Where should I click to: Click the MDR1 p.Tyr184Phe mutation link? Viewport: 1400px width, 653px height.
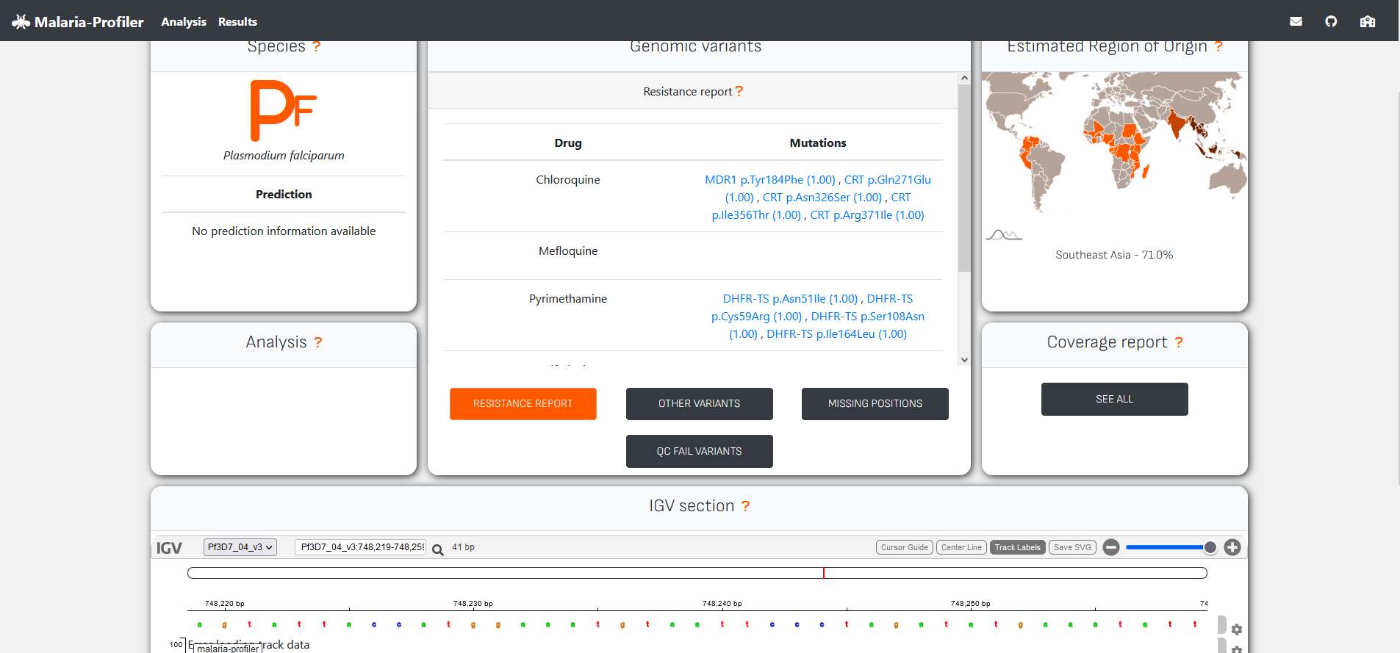pos(769,180)
